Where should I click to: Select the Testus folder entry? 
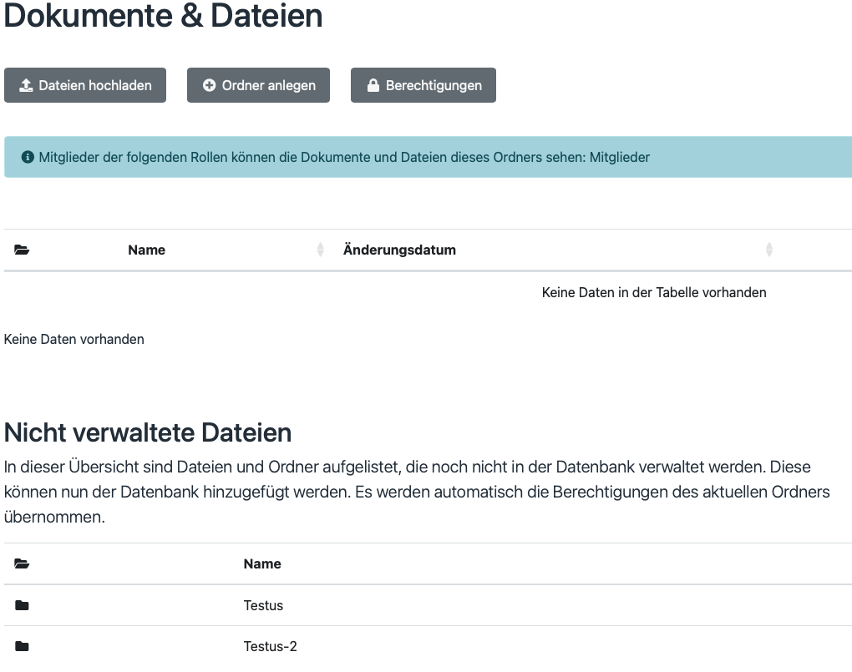pyautogui.click(x=263, y=605)
